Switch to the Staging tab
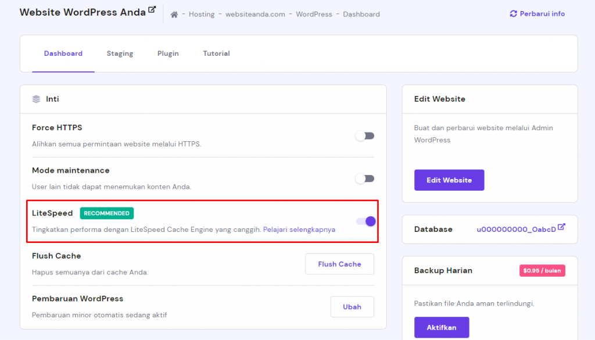The image size is (595, 340). coord(120,53)
